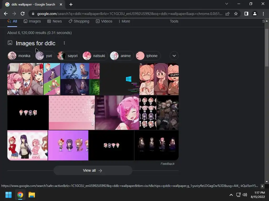The height and width of the screenshot is (201, 269).
Task: Bookmark this page with the star icon
Action: click(236, 14)
